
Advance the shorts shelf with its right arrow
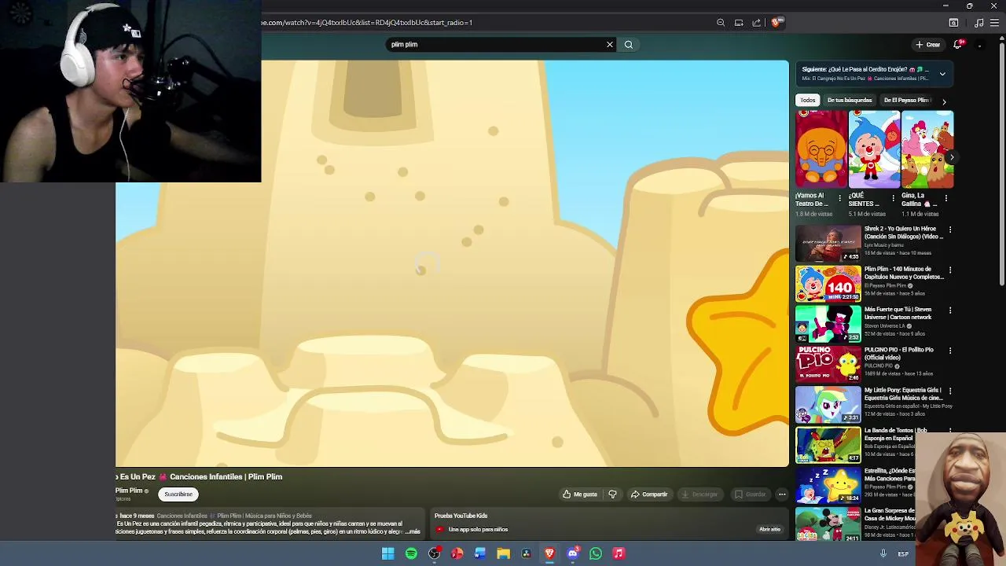pyautogui.click(x=951, y=157)
